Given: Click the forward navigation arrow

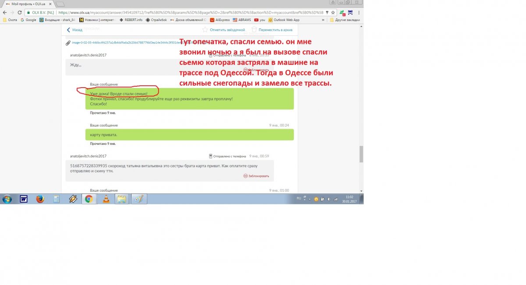Looking at the screenshot, I should [x=12, y=13].
